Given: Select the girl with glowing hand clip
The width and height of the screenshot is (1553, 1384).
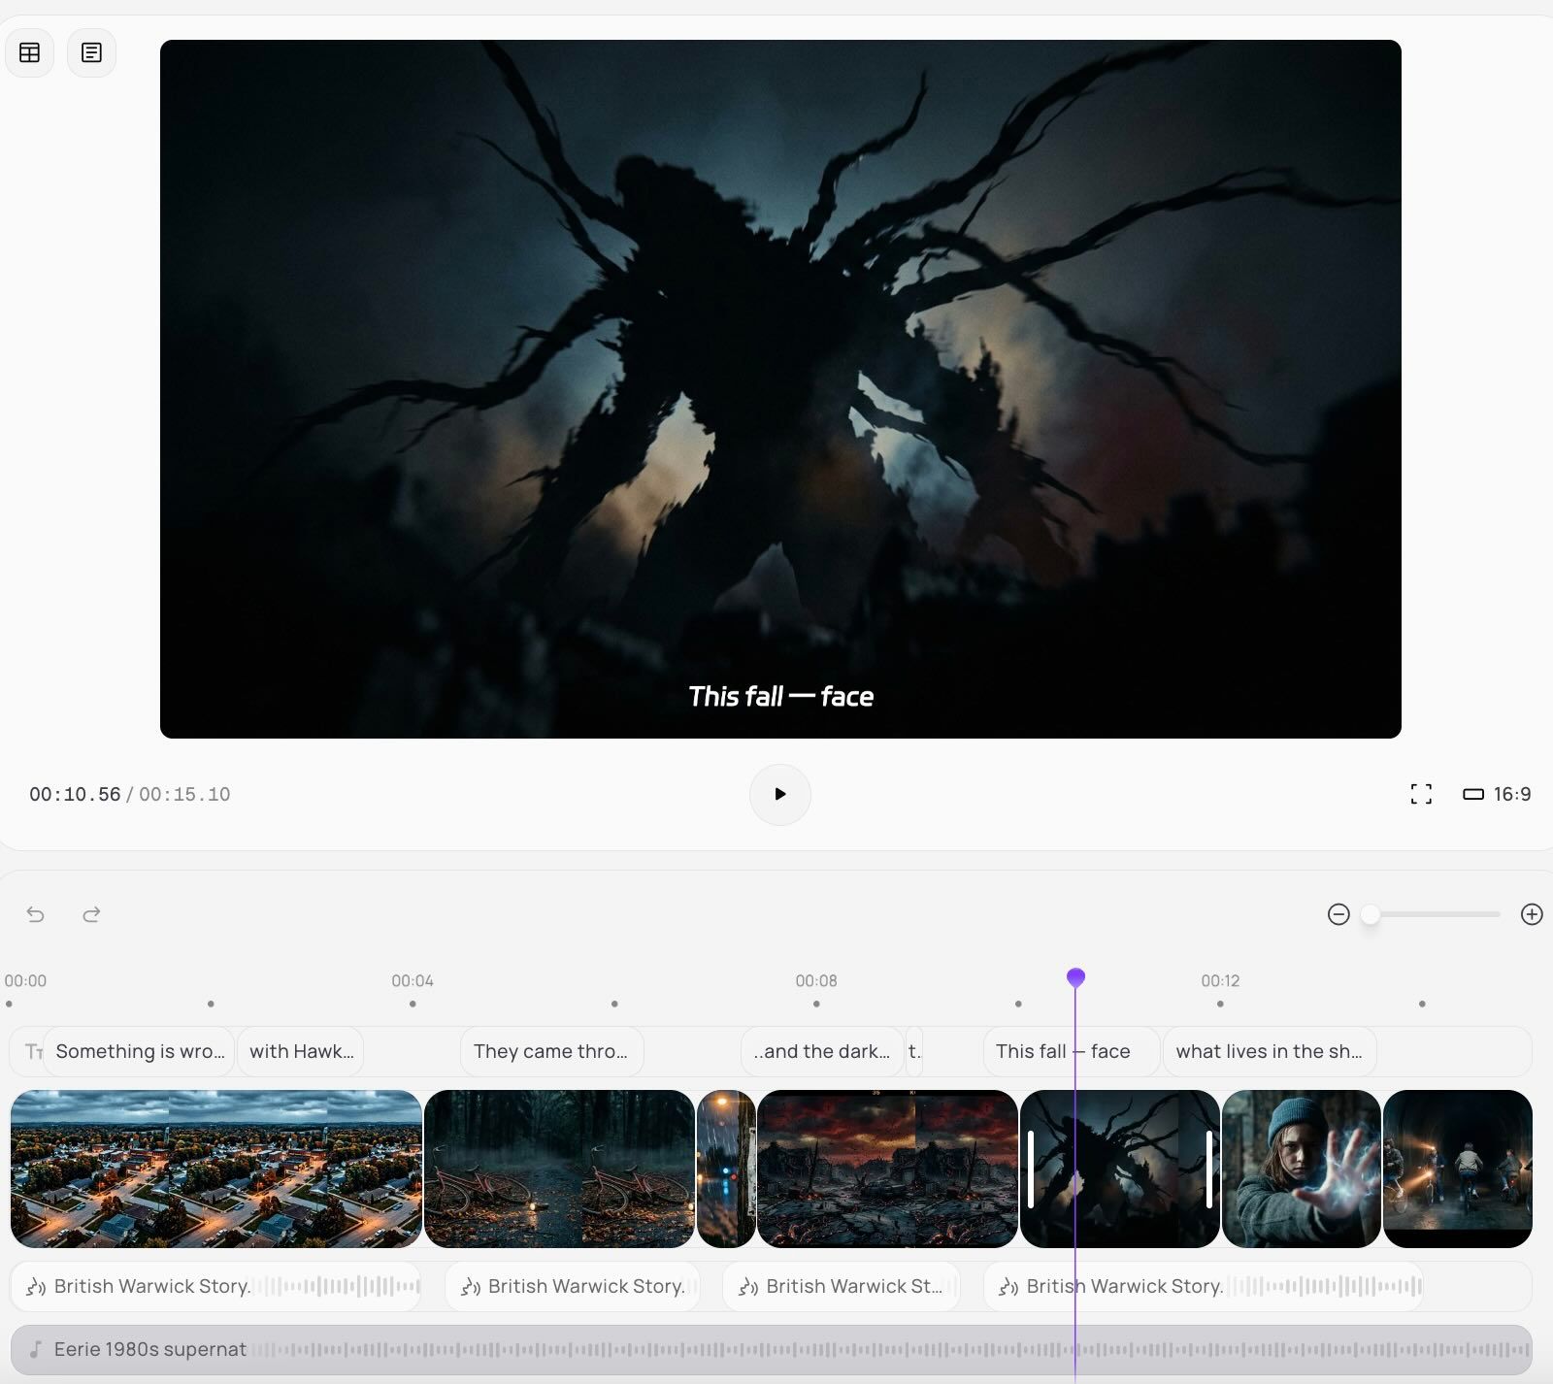Looking at the screenshot, I should [x=1301, y=1169].
